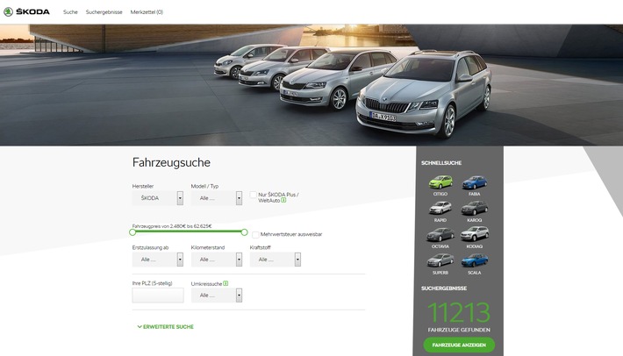Image resolution: width=623 pixels, height=356 pixels.
Task: Open info icon beside Umkreissuche label
Action: tap(226, 283)
